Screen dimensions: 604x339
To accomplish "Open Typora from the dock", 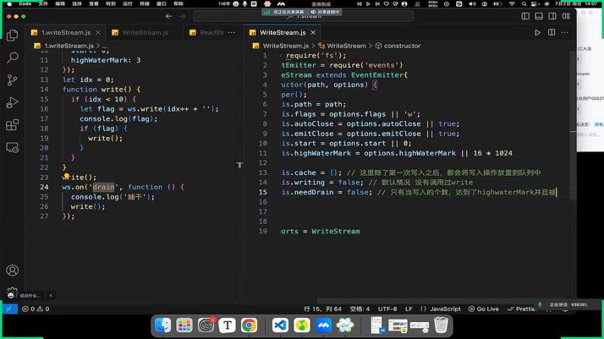I will [x=227, y=326].
